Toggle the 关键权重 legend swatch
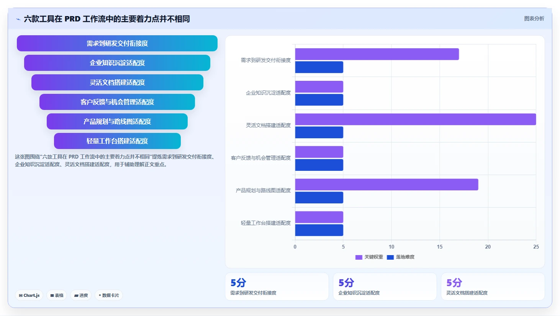The width and height of the screenshot is (560, 316). pyautogui.click(x=359, y=257)
